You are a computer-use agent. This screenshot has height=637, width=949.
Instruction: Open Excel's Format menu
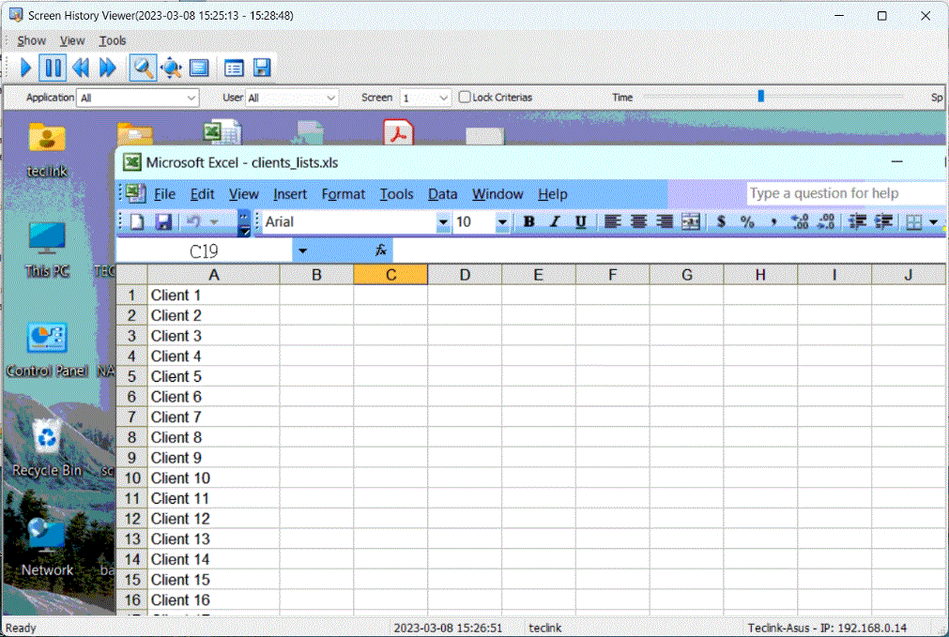(x=344, y=194)
